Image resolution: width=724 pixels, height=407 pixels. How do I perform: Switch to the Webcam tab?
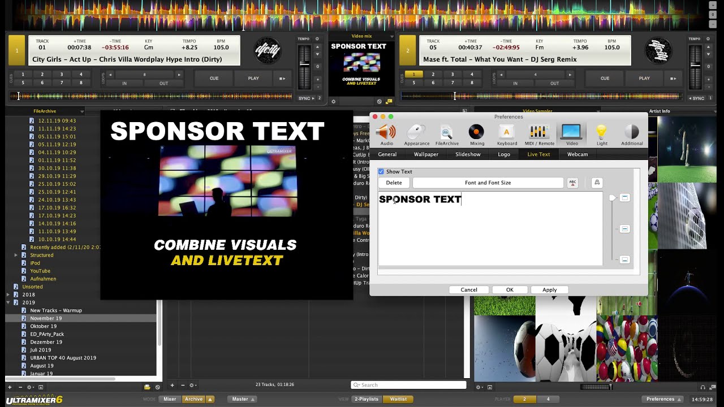click(577, 154)
